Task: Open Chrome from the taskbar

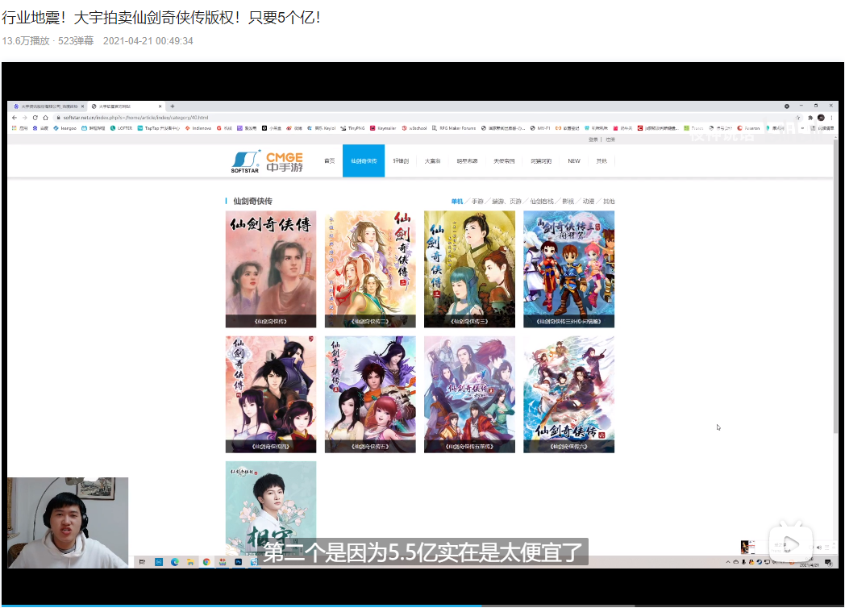Action: [x=206, y=562]
